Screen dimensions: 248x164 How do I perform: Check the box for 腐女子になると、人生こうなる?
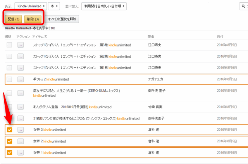coord(9,93)
